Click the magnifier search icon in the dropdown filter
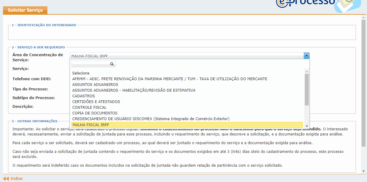This screenshot has width=367, height=182. 112,64
